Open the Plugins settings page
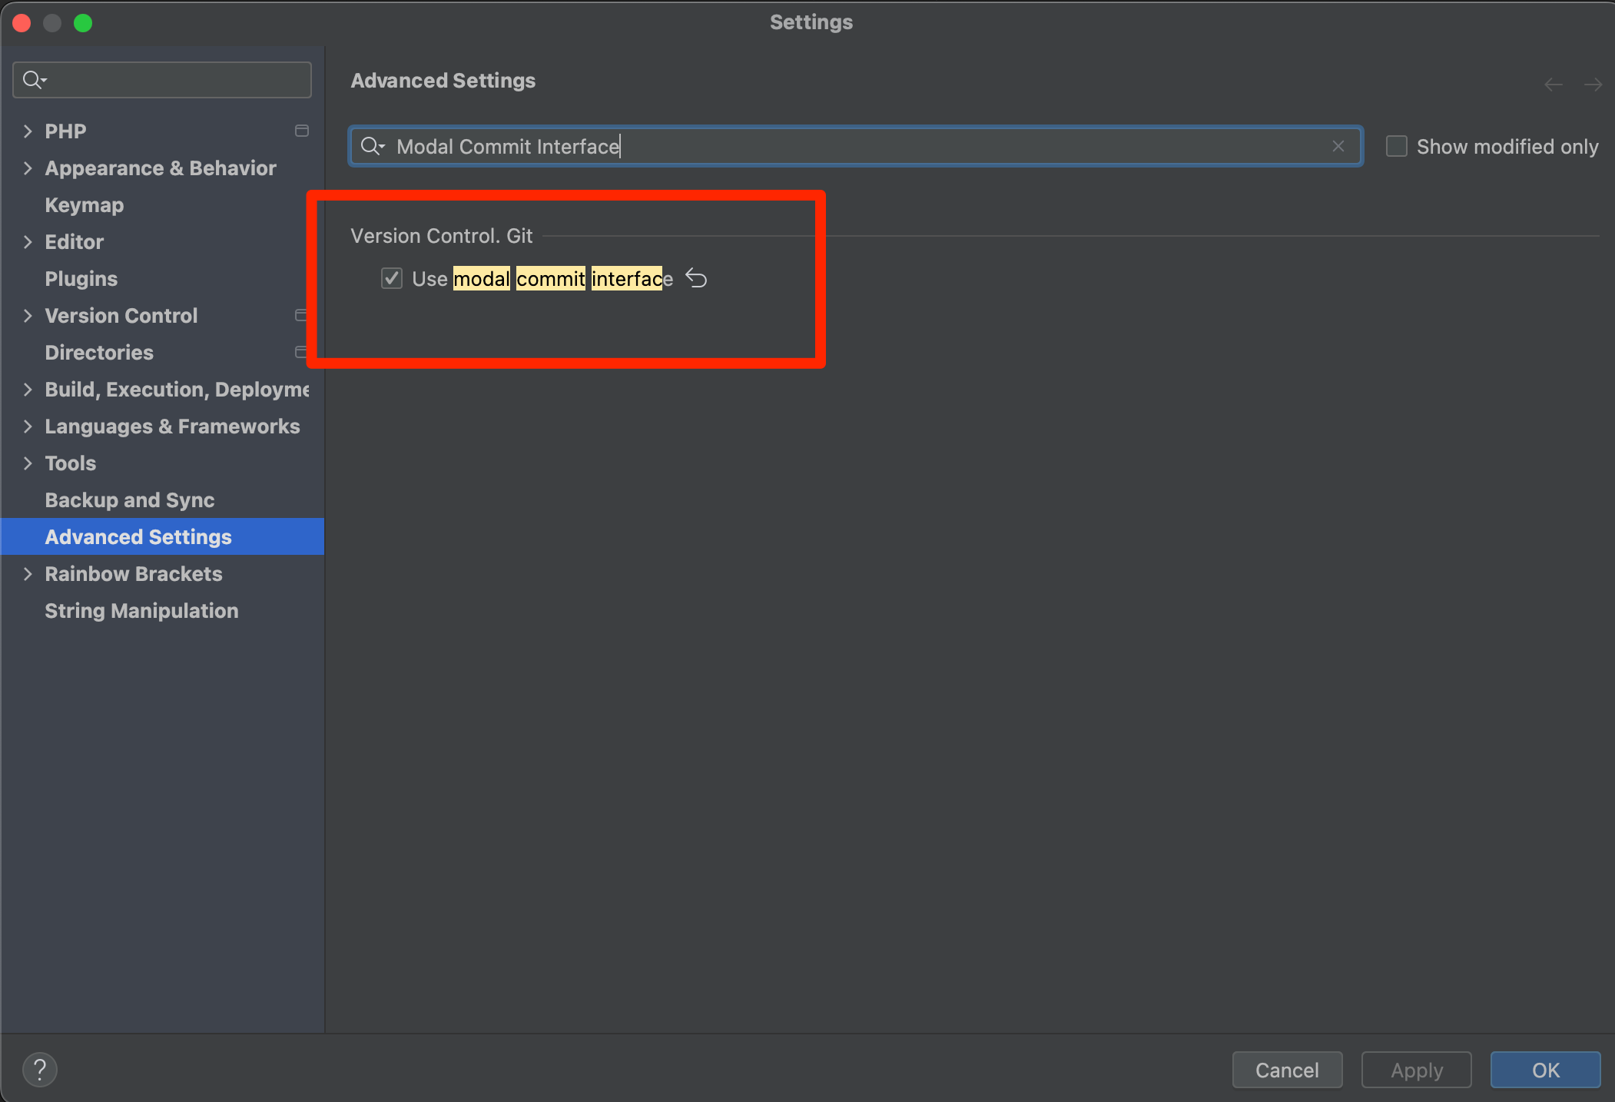The image size is (1615, 1102). point(81,278)
